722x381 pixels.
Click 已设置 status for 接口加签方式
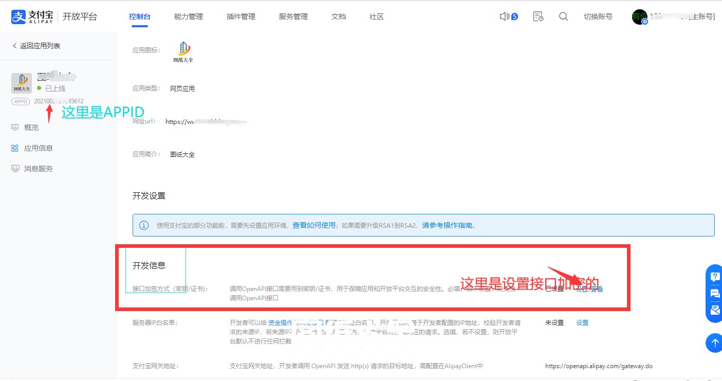[554, 289]
